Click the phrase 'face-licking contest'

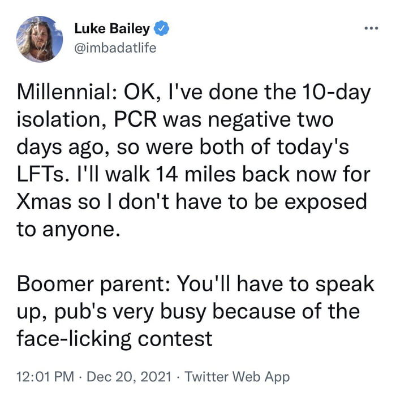point(114,339)
